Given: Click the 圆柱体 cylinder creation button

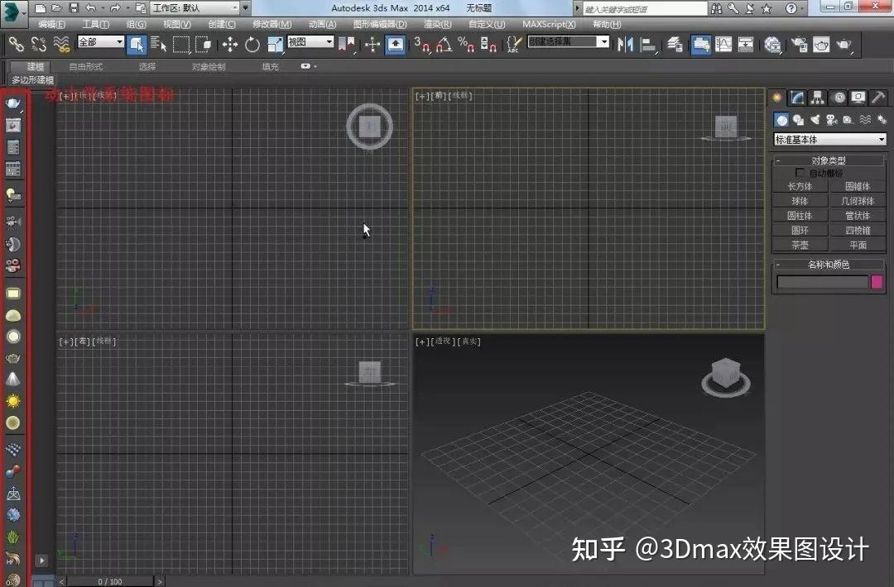Looking at the screenshot, I should pyautogui.click(x=800, y=216).
